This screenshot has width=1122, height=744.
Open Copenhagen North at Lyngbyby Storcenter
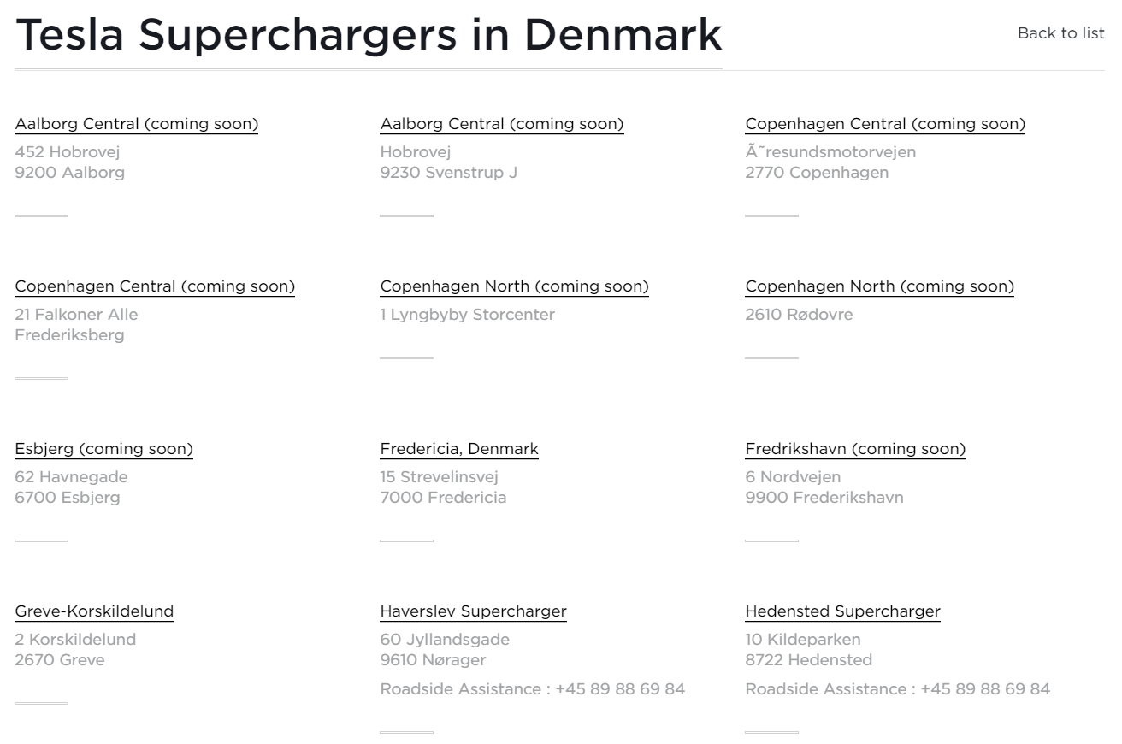pyautogui.click(x=514, y=286)
